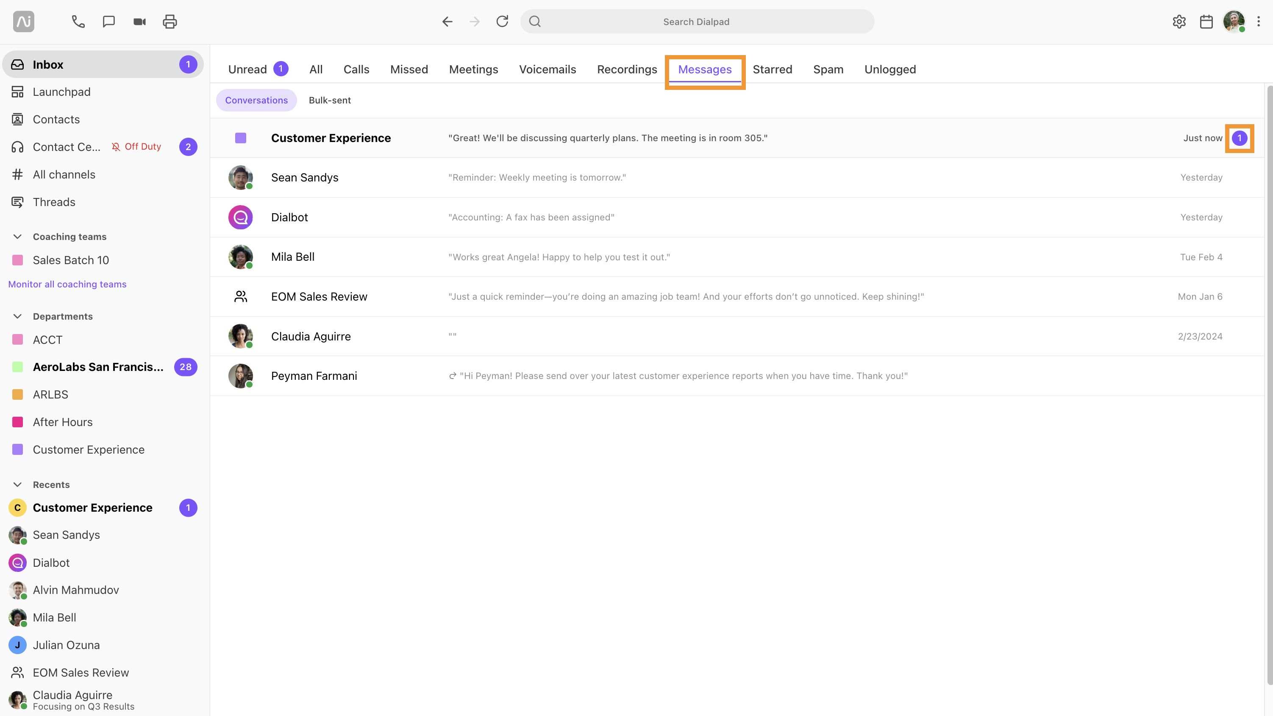Switch to the Starred tab
The height and width of the screenshot is (716, 1273).
point(773,69)
